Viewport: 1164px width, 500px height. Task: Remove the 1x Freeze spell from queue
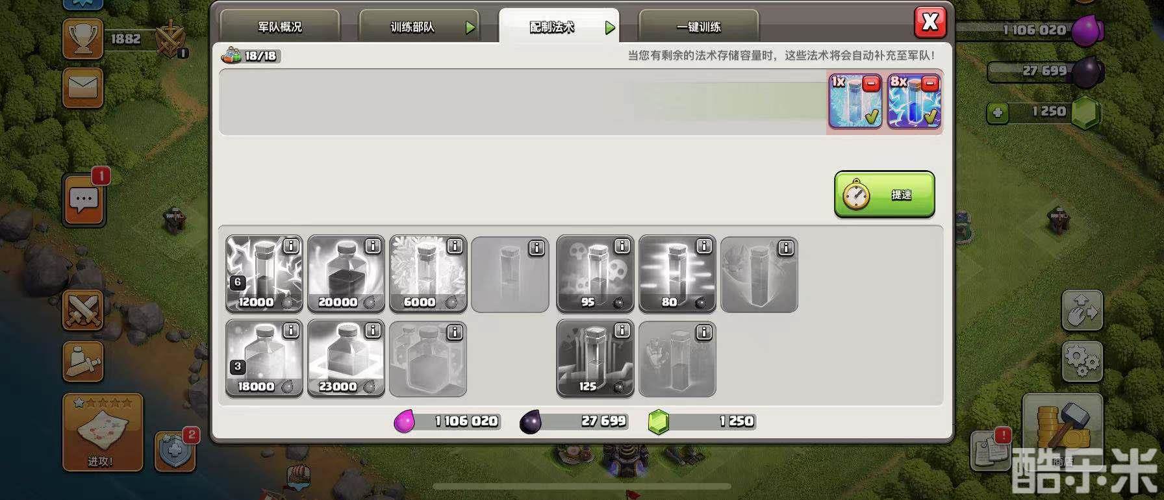click(872, 84)
